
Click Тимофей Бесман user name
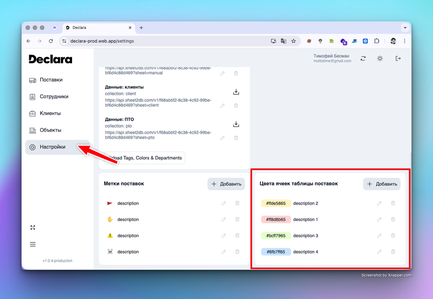pyautogui.click(x=331, y=56)
